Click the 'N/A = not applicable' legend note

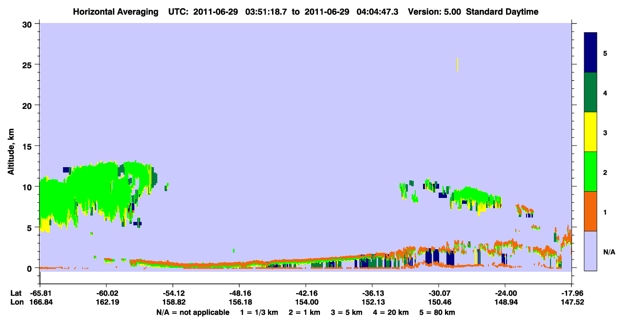click(193, 312)
